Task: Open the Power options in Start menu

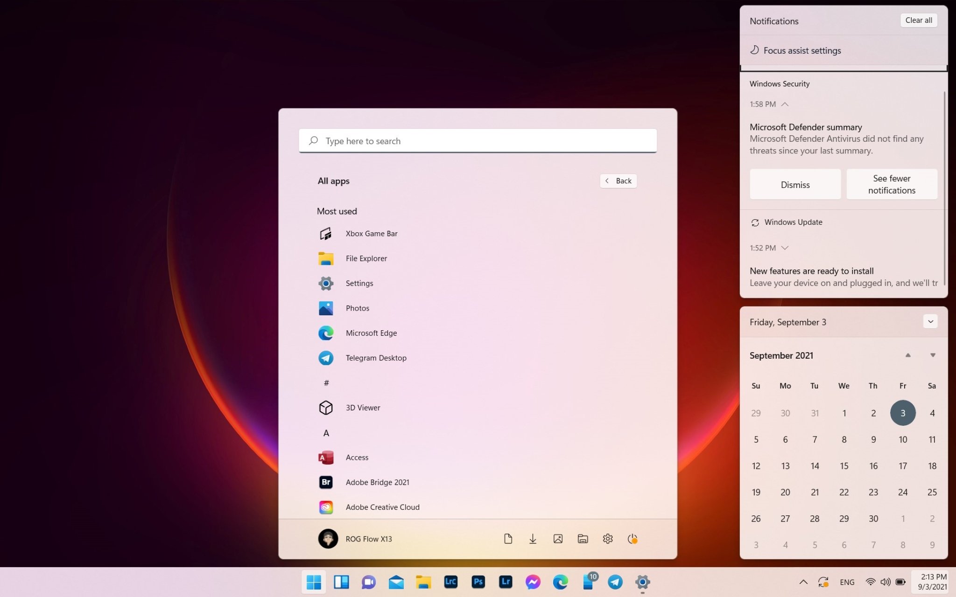Action: point(633,539)
